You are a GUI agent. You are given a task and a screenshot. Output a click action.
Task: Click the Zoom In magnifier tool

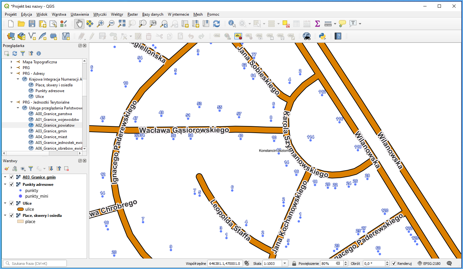100,24
